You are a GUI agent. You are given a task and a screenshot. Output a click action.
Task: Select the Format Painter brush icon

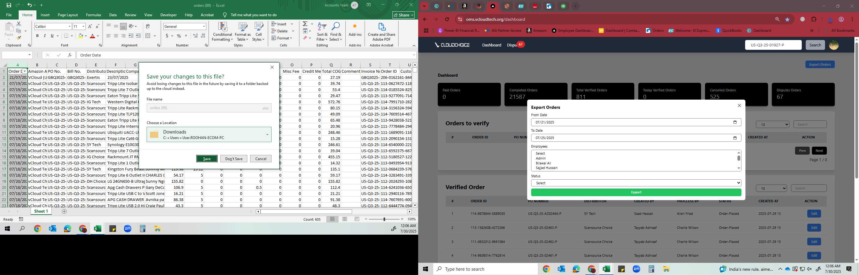click(x=19, y=38)
